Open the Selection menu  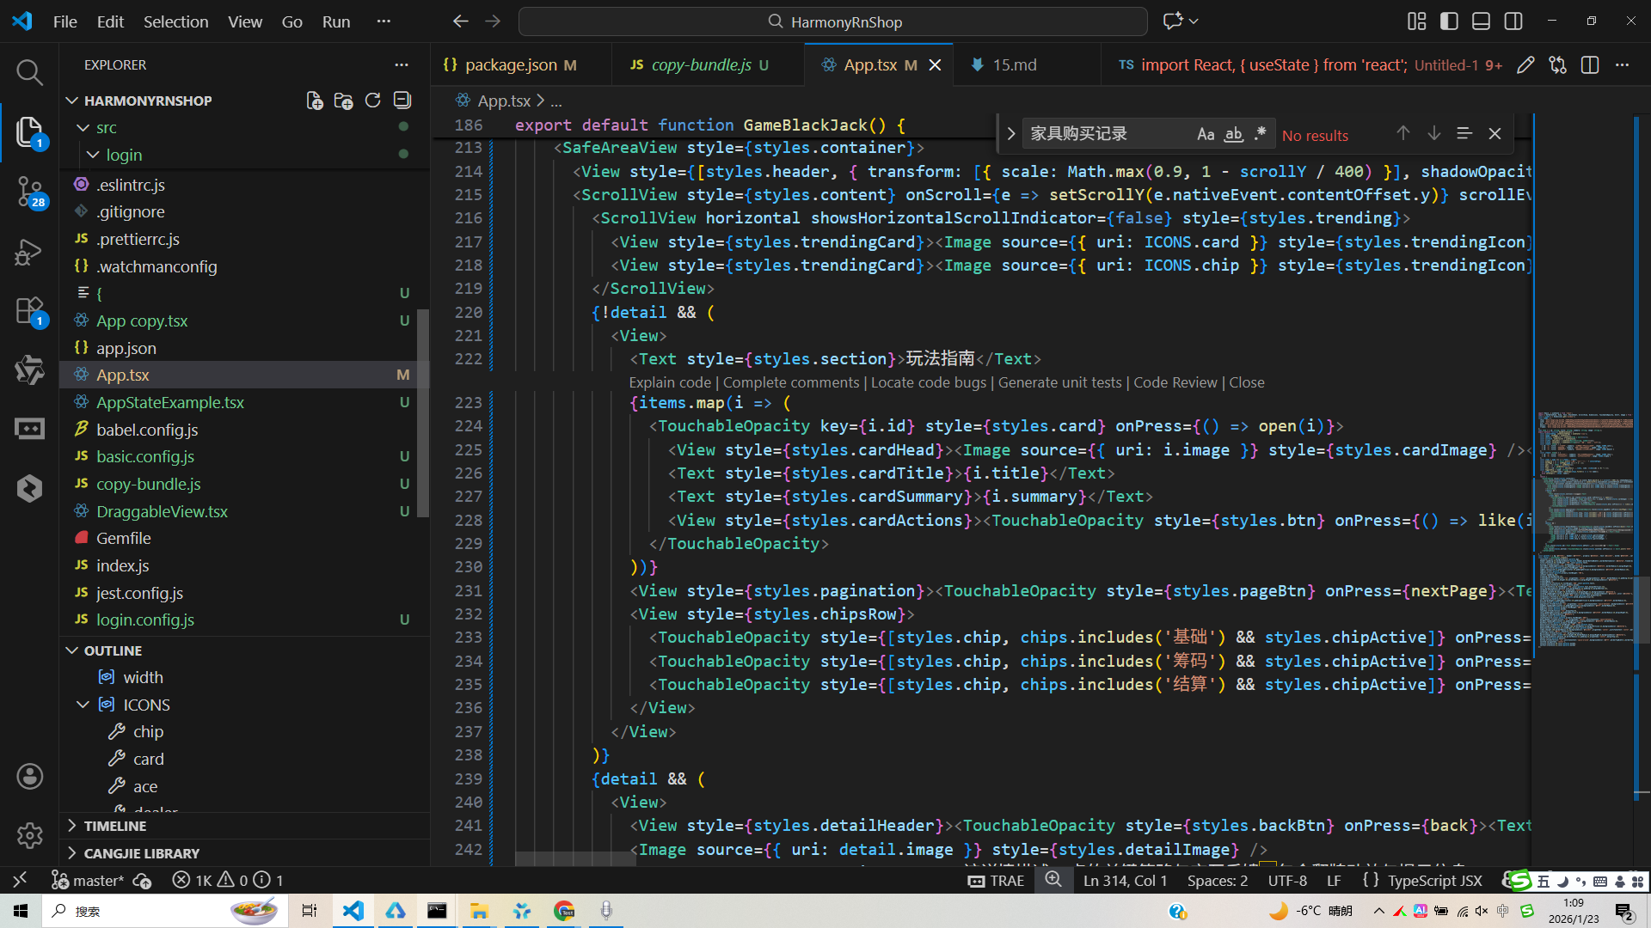[175, 21]
